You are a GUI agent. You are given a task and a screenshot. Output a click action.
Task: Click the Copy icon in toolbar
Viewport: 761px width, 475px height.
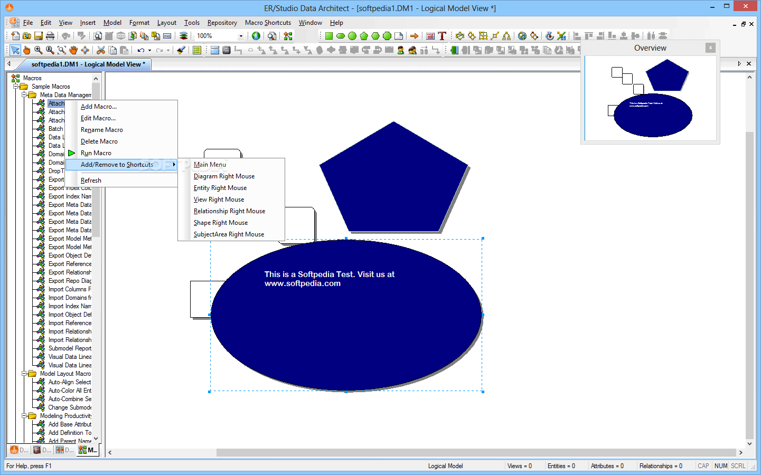(112, 50)
